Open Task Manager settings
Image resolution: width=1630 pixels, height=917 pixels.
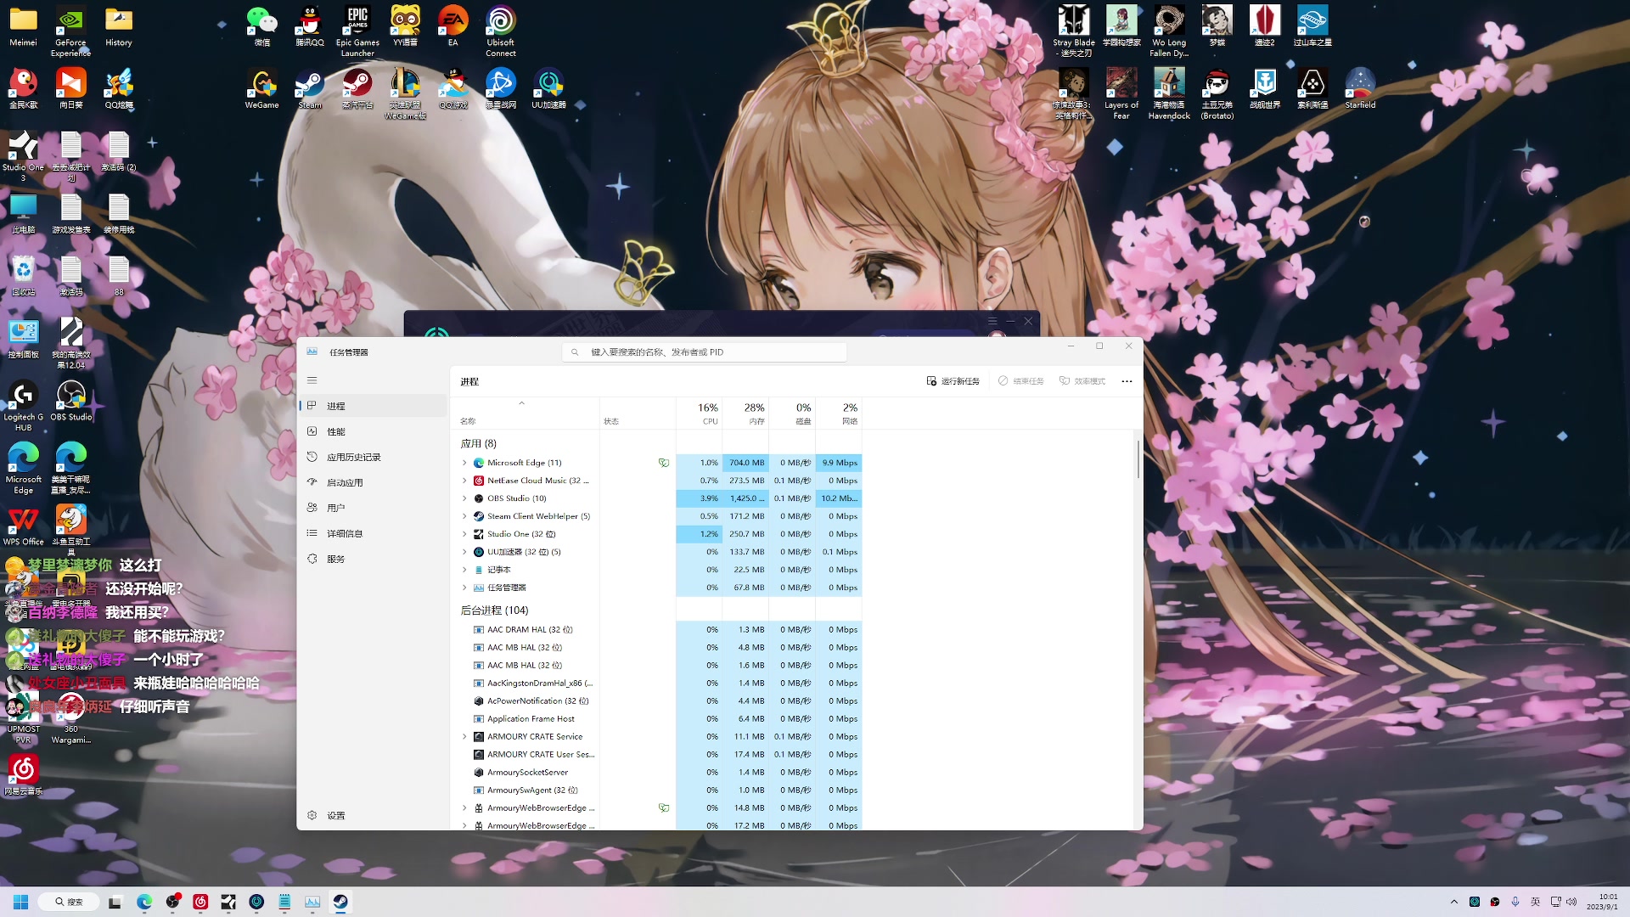coord(374,815)
